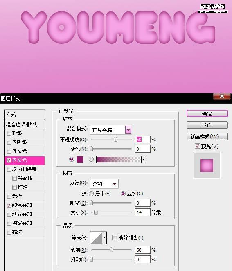The width and height of the screenshot is (232, 271).
Task: Click the opacity value field showing 50
Action: point(143,140)
